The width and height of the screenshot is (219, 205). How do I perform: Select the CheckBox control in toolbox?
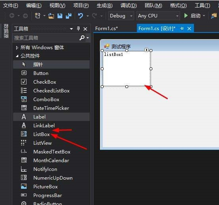click(x=52, y=82)
